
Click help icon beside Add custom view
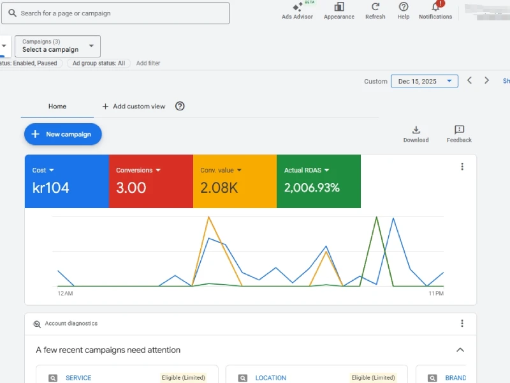pyautogui.click(x=180, y=107)
